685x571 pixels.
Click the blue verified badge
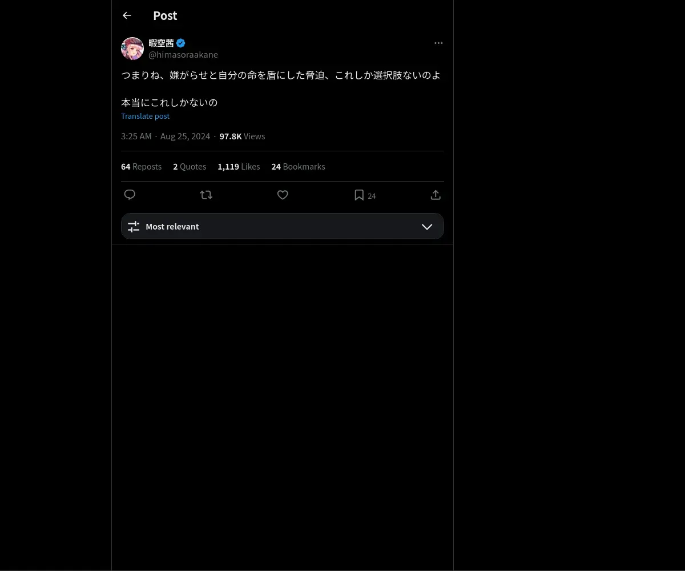pyautogui.click(x=180, y=43)
